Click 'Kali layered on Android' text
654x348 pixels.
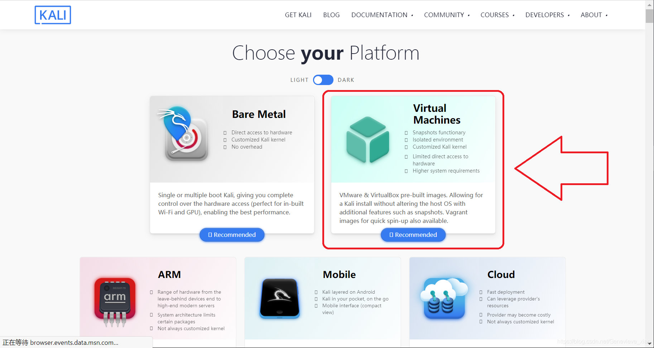(x=348, y=292)
